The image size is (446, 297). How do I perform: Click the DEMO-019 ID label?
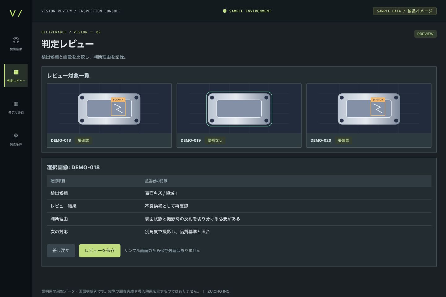click(191, 140)
